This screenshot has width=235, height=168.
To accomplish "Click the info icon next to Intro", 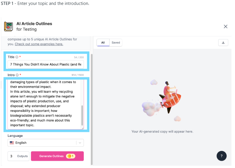I will [17, 75].
